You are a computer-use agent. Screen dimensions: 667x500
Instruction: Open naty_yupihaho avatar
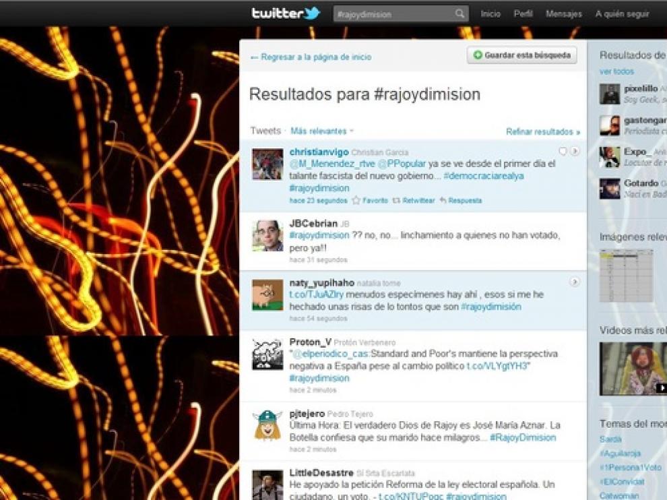(267, 295)
